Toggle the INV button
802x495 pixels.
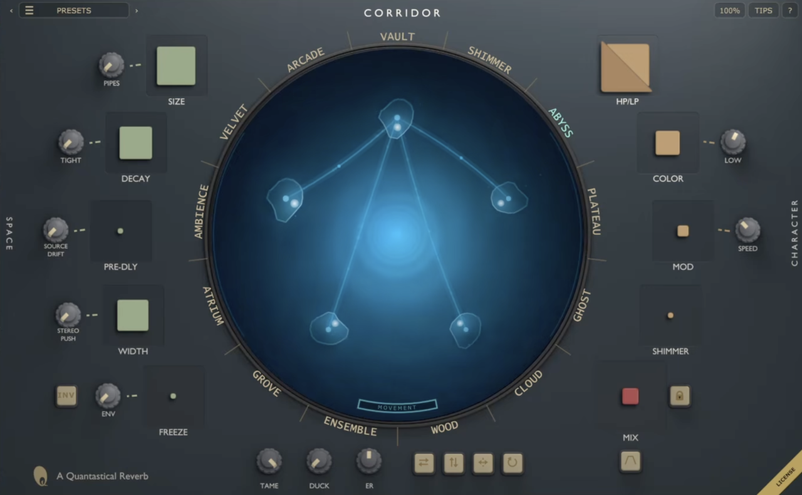[66, 395]
